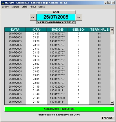Image resolution: width=116 pixels, height=122 pixels.
Task: Advance to next day with >> button
Action: [79, 17]
